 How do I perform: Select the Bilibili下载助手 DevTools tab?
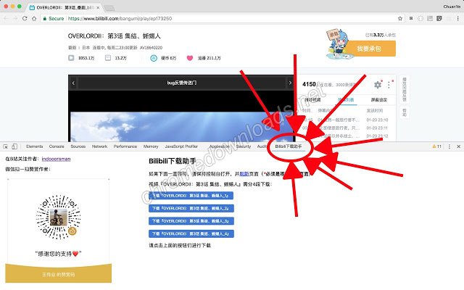coord(289,146)
